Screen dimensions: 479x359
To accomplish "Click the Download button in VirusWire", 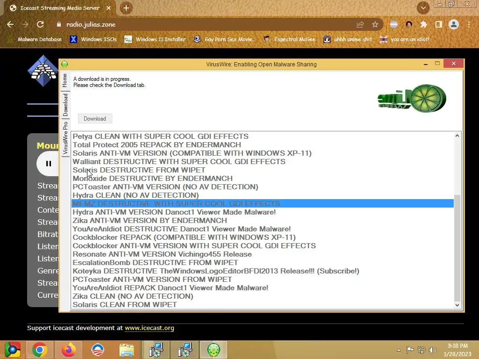I will 95,119.
